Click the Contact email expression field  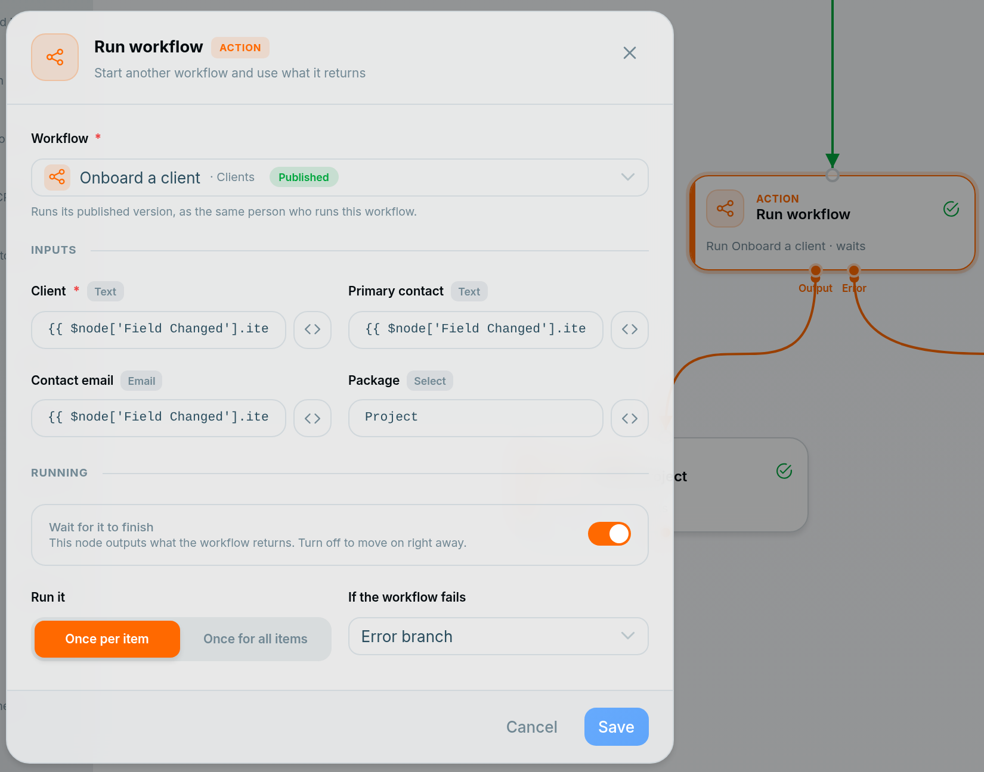click(x=159, y=418)
